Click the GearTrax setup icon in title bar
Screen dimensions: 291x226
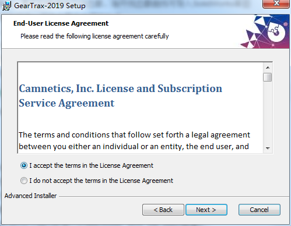click(6, 6)
